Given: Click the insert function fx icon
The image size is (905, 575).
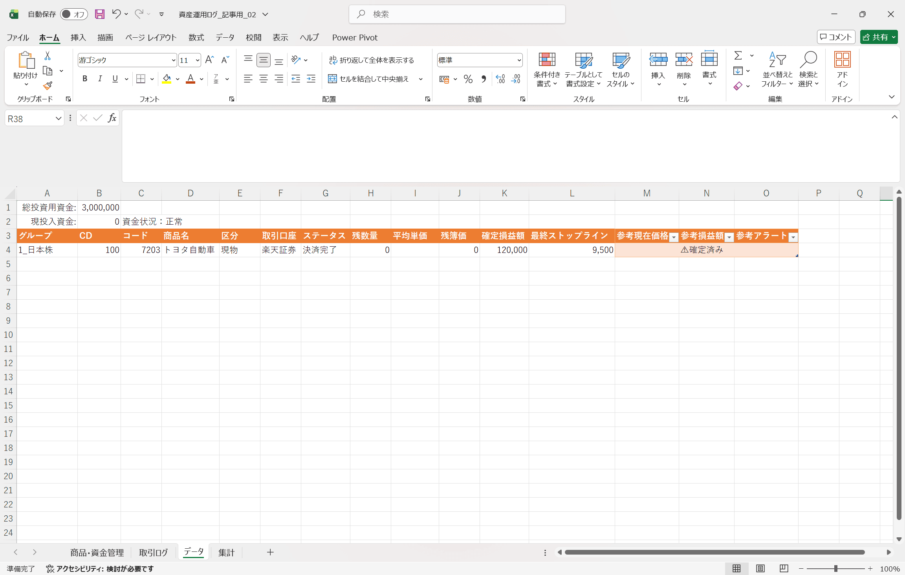Looking at the screenshot, I should tap(112, 118).
